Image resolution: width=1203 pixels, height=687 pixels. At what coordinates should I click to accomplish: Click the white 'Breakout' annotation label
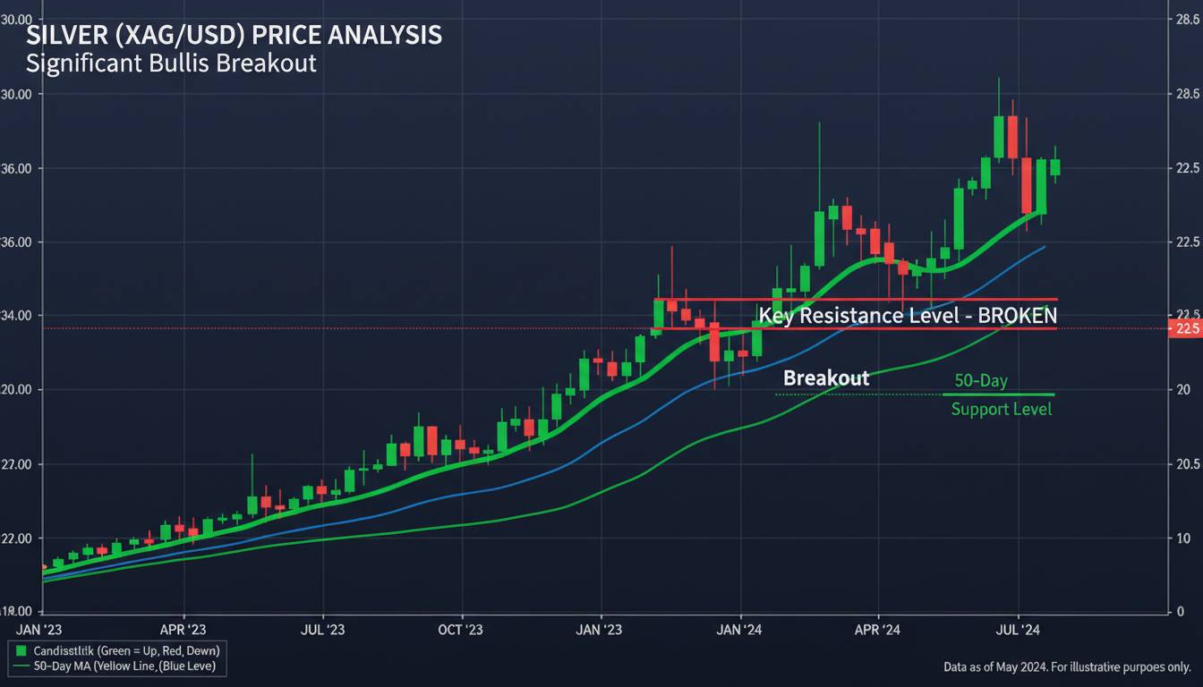point(825,377)
